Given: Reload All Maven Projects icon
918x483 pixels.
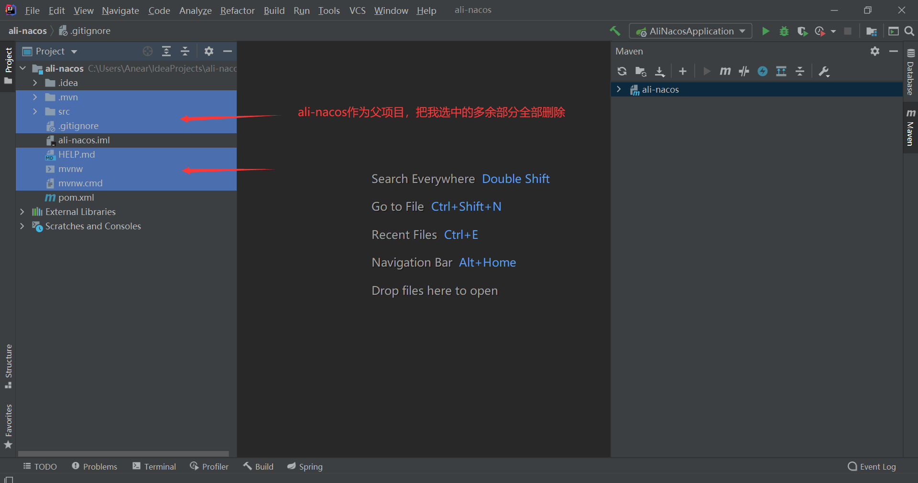Looking at the screenshot, I should pos(622,71).
